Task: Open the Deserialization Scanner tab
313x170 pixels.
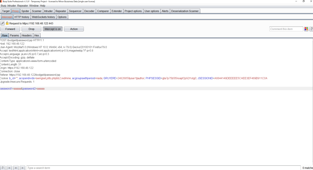Action: point(185,11)
